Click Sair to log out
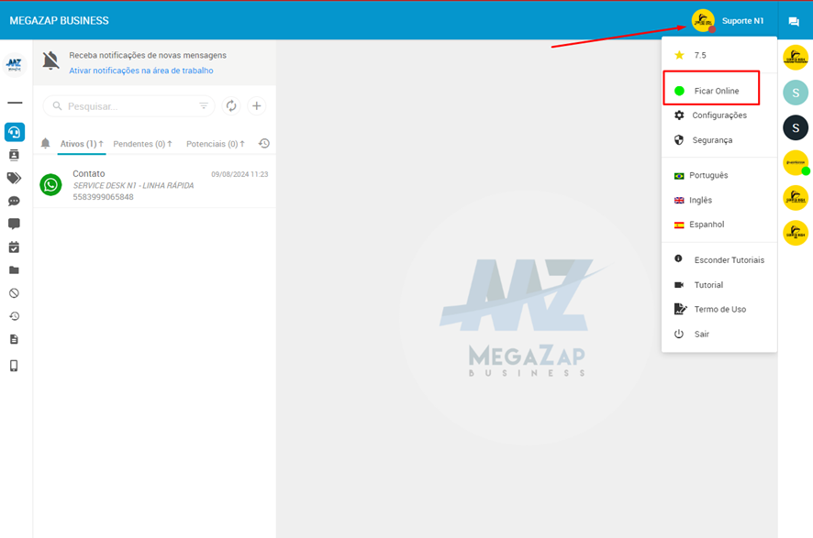This screenshot has height=538, width=813. click(701, 335)
